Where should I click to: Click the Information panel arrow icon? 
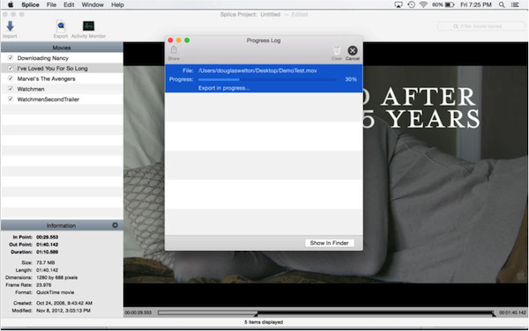(x=115, y=225)
